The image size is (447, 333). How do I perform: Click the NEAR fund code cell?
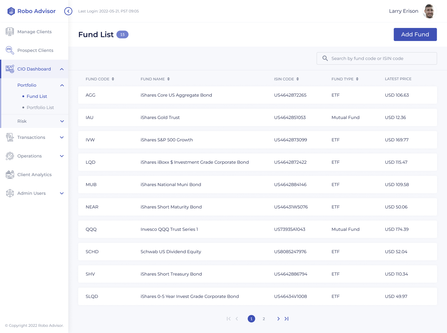click(92, 207)
